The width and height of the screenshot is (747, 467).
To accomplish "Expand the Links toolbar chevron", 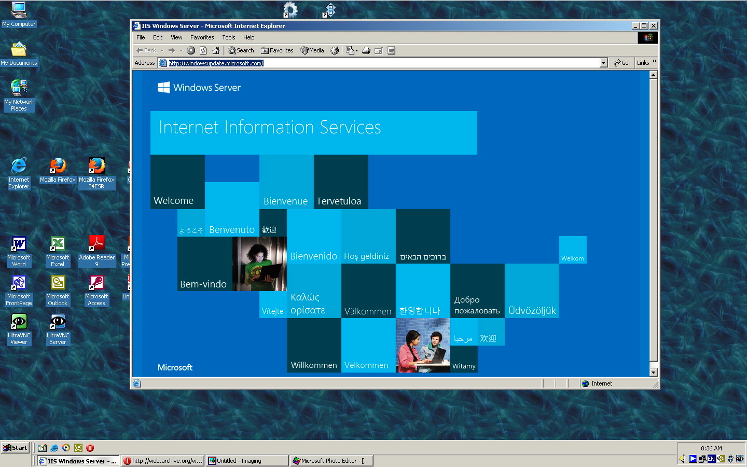I will pyautogui.click(x=654, y=61).
